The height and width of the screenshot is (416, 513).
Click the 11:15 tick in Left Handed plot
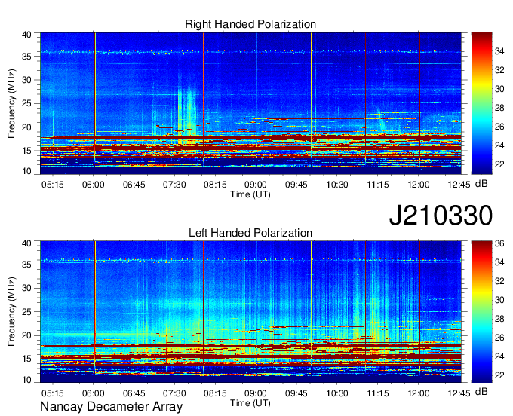[x=378, y=393]
